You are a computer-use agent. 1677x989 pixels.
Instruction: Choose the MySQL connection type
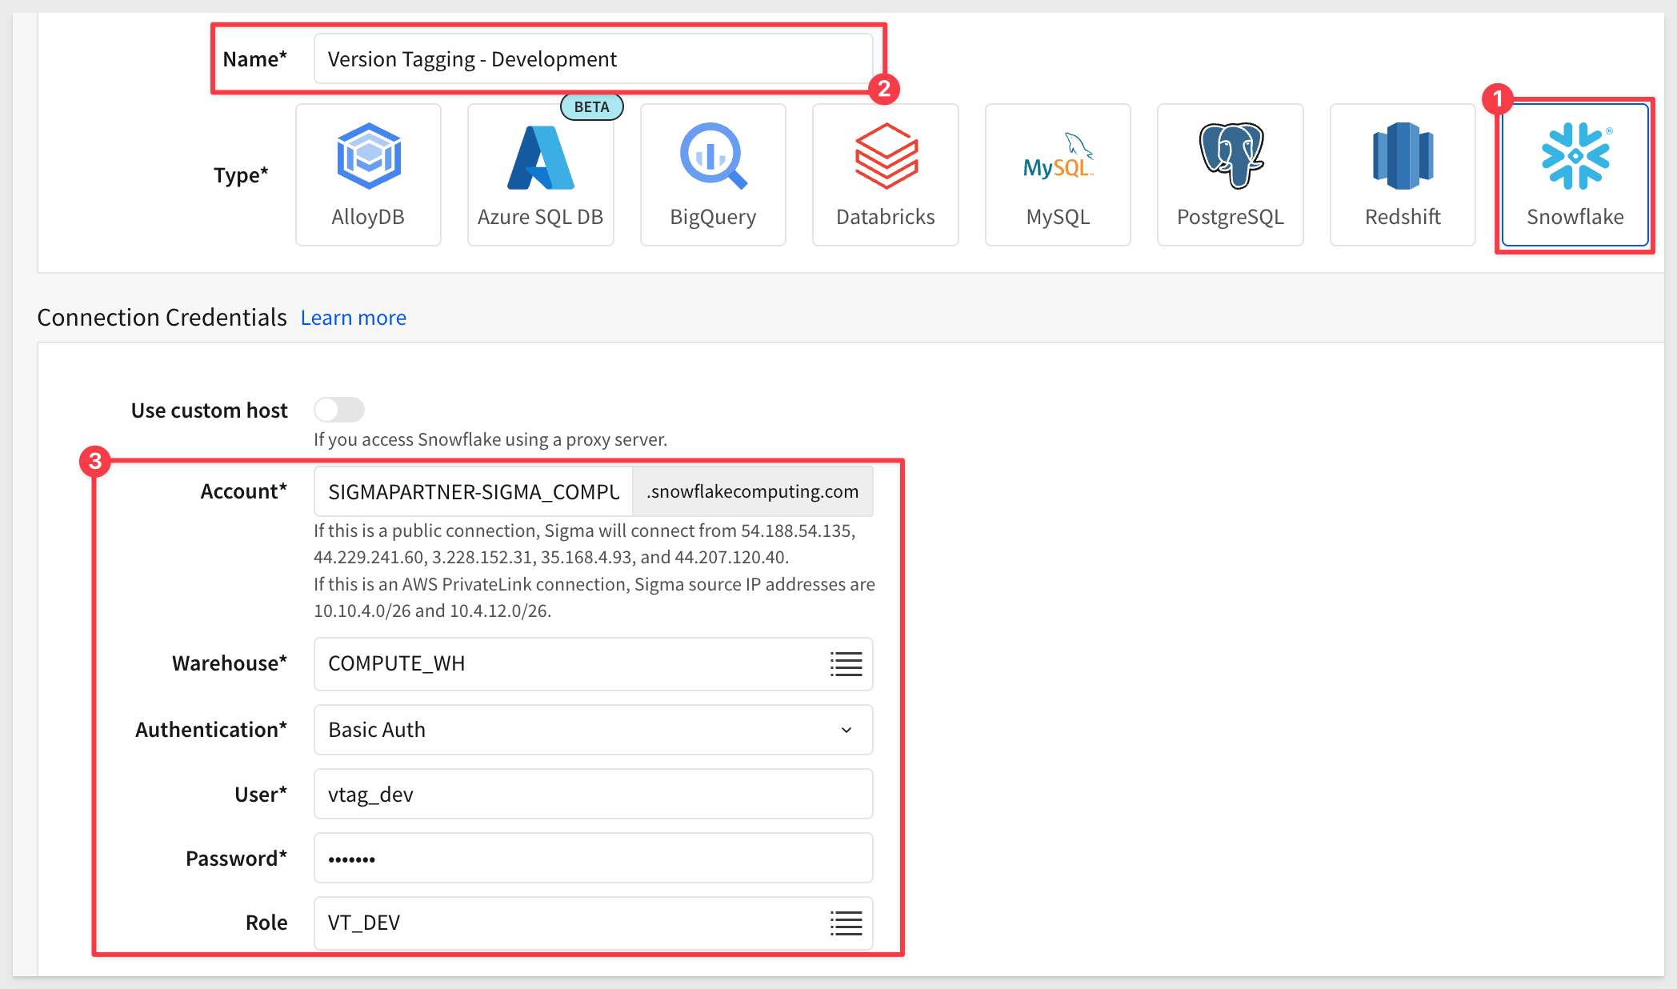1058,174
